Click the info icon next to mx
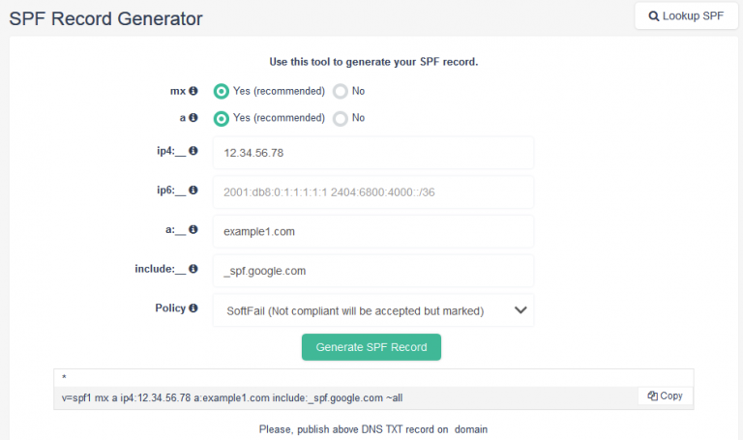 coord(193,91)
